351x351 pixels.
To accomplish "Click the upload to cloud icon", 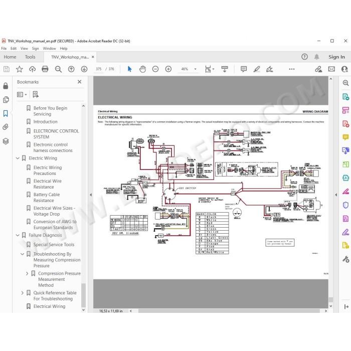I will [32, 69].
